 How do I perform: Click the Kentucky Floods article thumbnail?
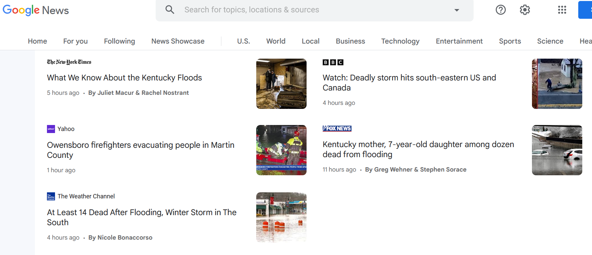point(281,84)
